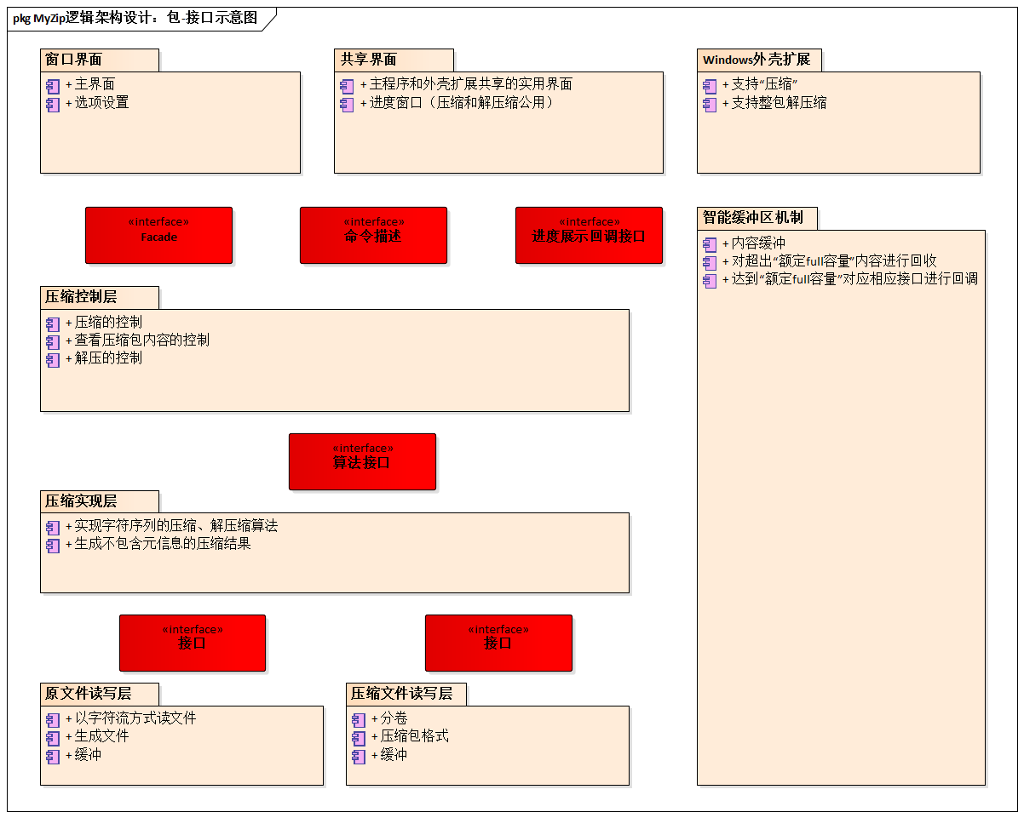Click the icon for 达到“额定full容量”对应相应接口进行回调
Image resolution: width=1024 pixels, height=818 pixels.
click(710, 280)
